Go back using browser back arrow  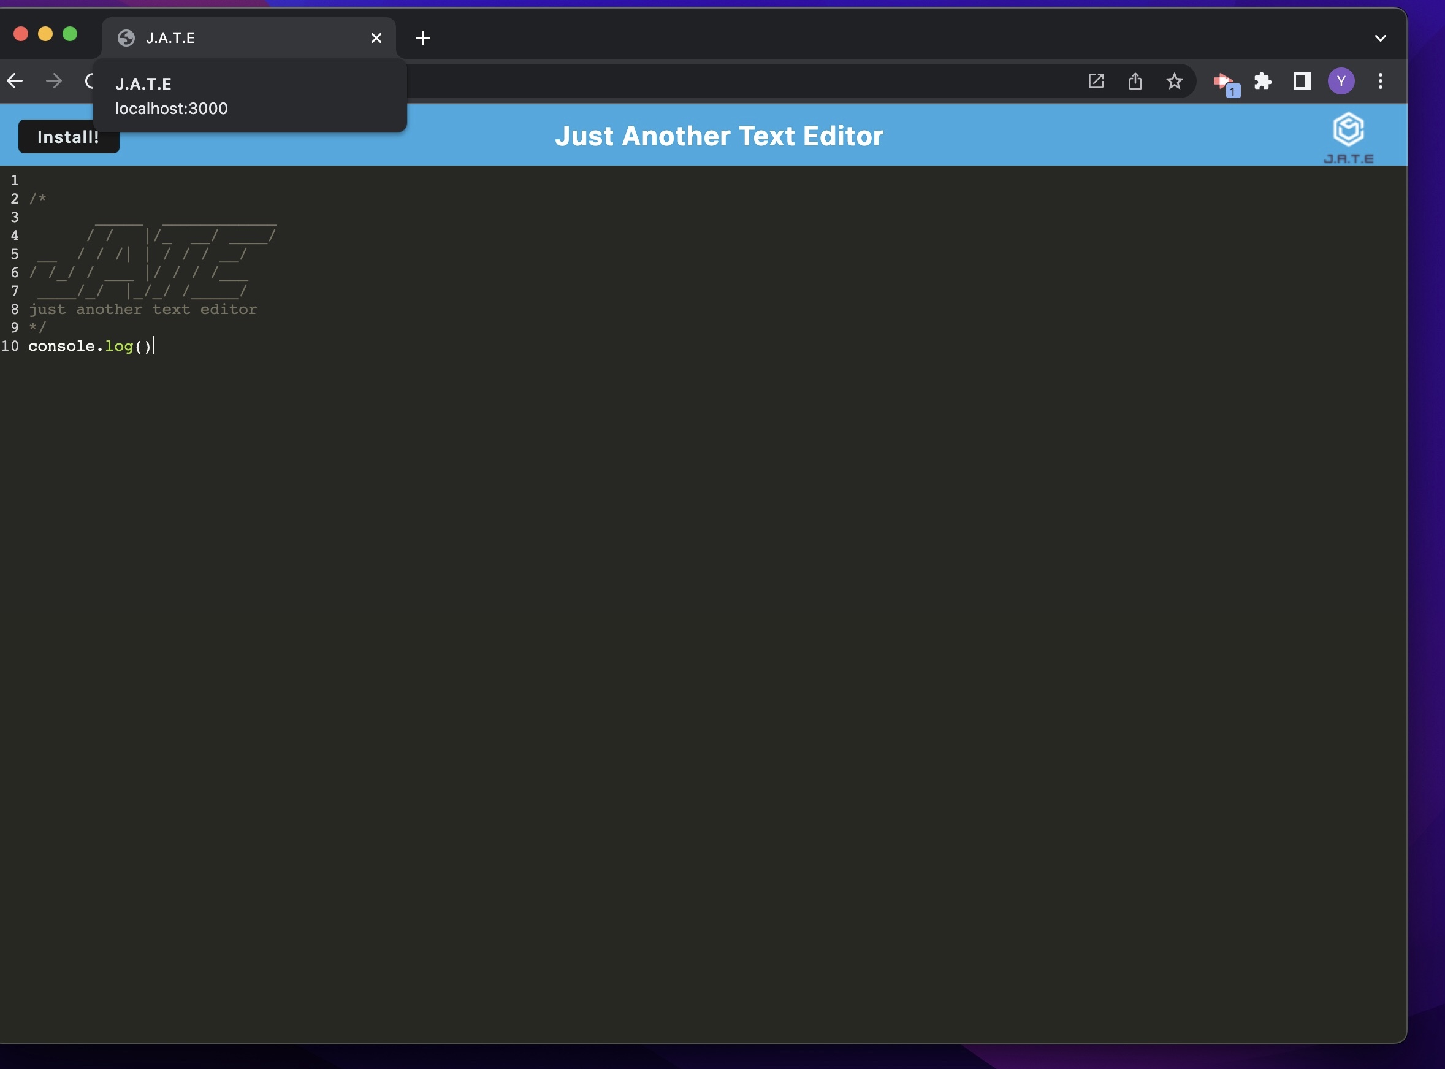click(x=15, y=81)
